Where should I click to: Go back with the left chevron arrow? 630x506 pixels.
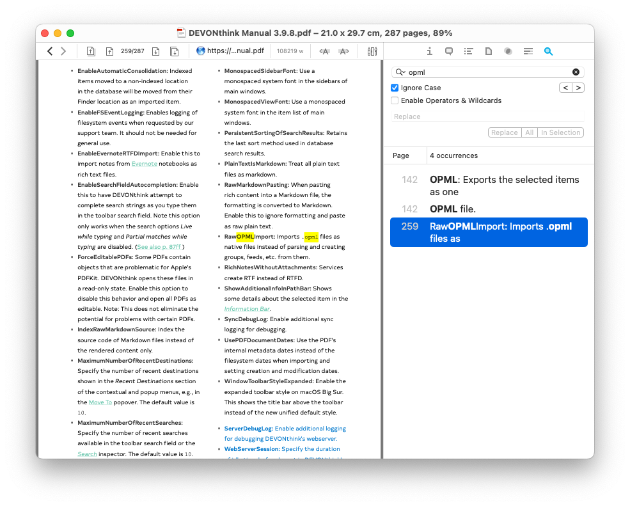[50, 51]
